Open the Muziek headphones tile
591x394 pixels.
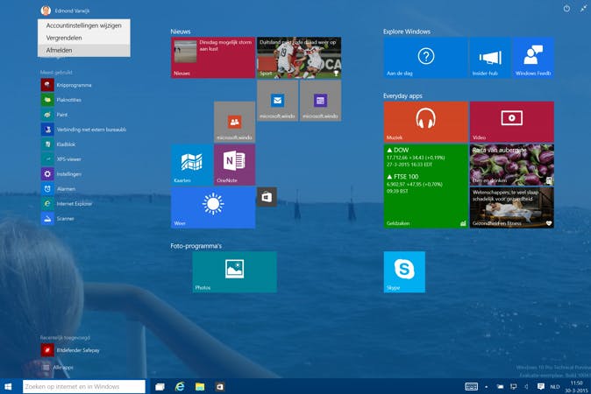pyautogui.click(x=425, y=121)
